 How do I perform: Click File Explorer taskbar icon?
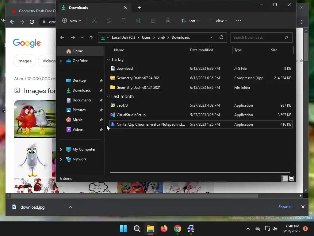(x=150, y=229)
